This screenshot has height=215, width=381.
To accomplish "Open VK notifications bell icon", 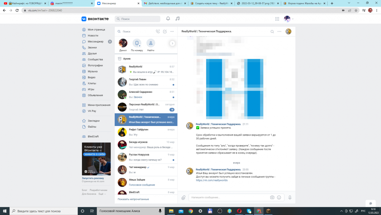I will (x=168, y=19).
